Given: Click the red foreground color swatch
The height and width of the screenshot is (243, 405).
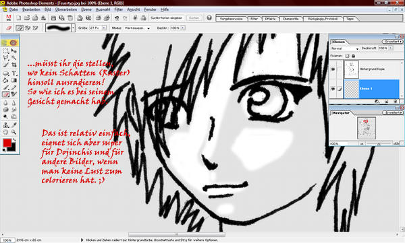Looking at the screenshot, I should tap(7, 143).
